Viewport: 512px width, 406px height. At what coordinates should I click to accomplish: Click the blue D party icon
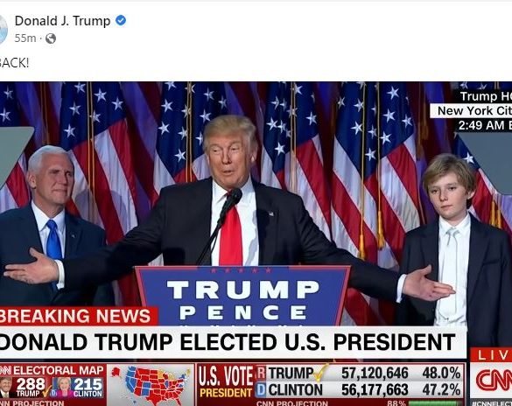[x=261, y=390]
